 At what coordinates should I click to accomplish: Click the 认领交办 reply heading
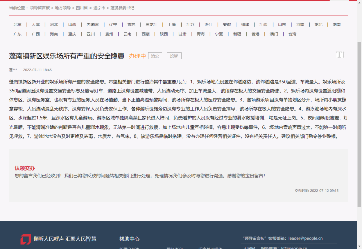pos(25,168)
